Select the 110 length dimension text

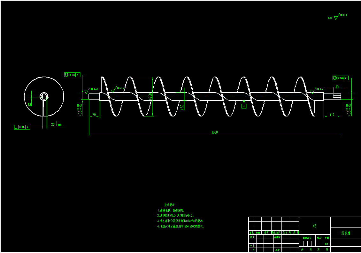click(332, 115)
